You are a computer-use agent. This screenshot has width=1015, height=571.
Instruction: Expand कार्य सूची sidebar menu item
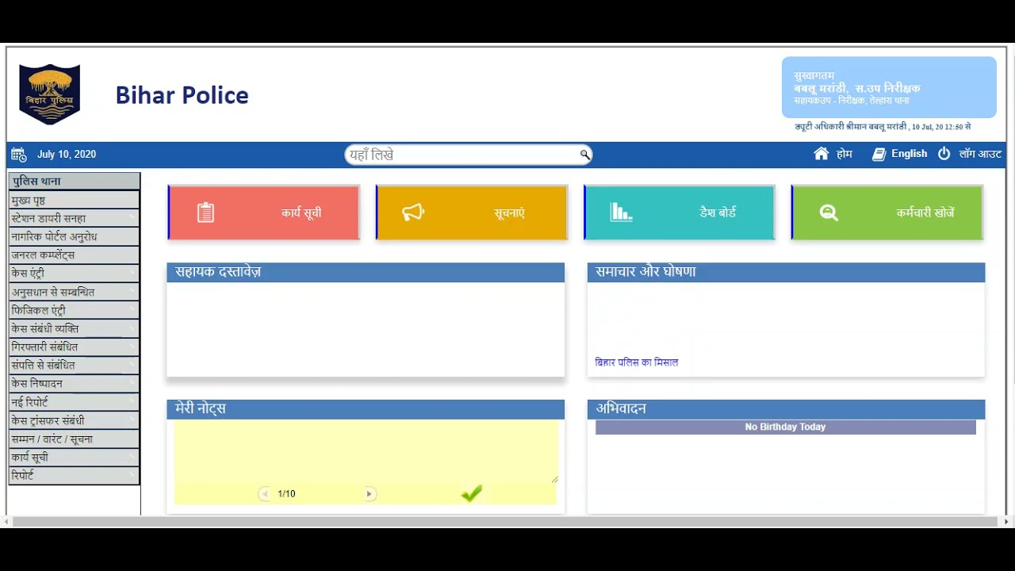coord(74,457)
